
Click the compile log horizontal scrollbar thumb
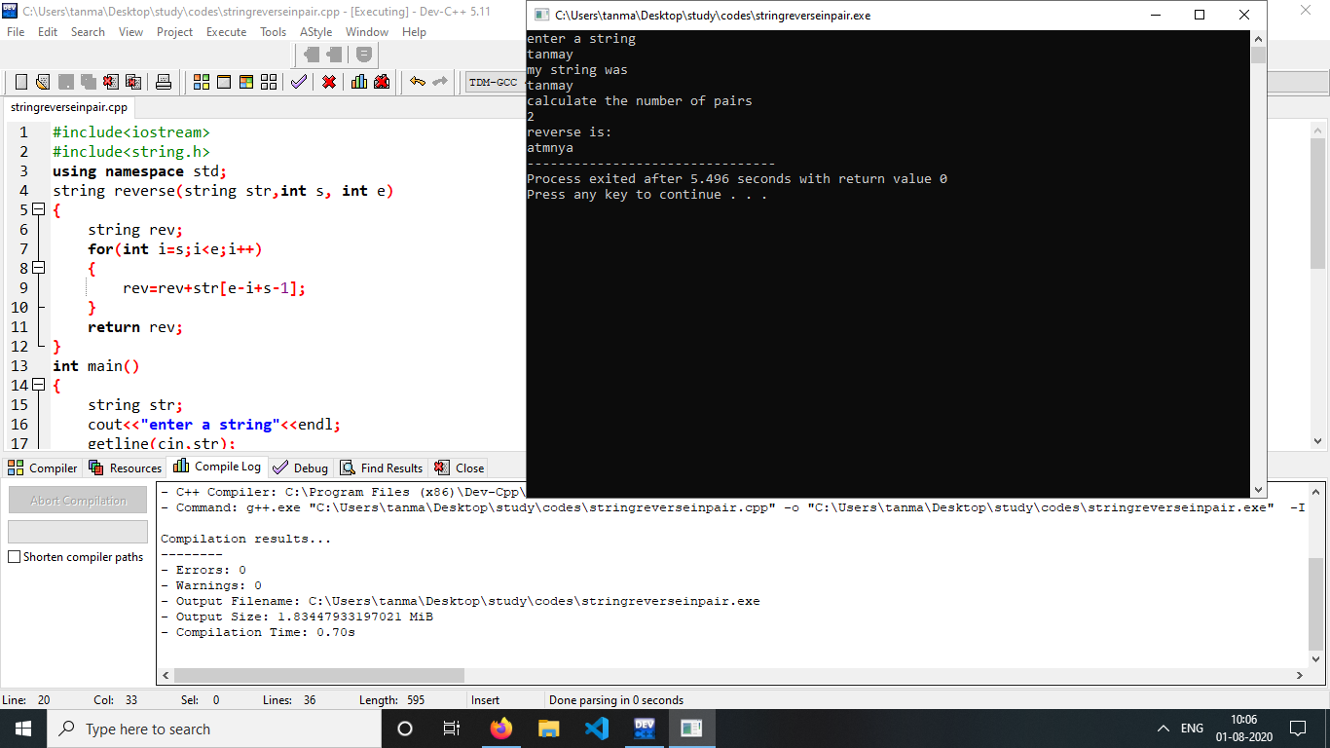(319, 675)
